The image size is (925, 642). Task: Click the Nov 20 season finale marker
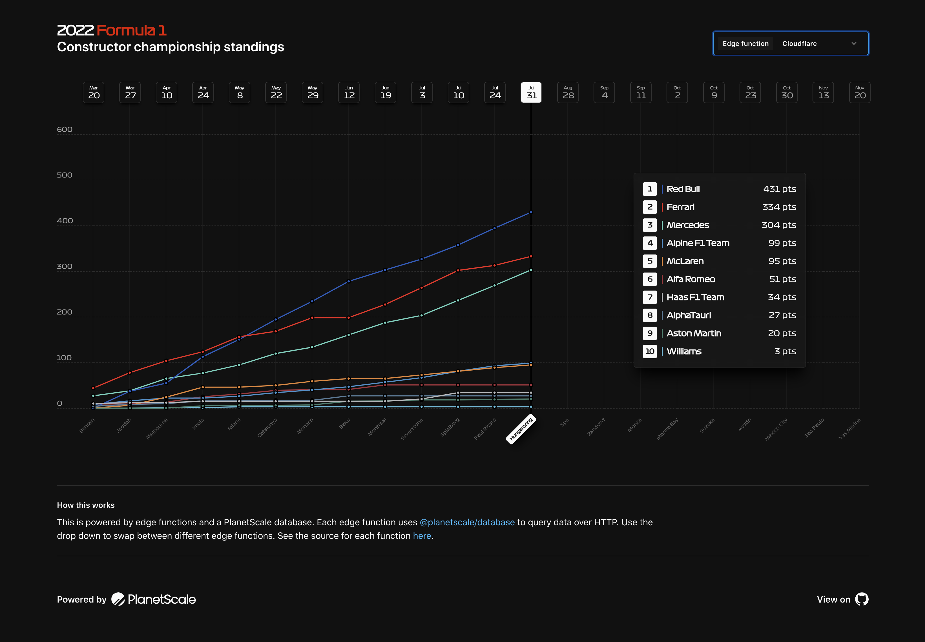pos(860,92)
